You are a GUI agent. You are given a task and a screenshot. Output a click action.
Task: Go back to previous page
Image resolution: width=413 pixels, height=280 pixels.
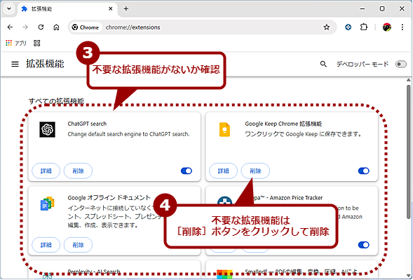tap(10, 27)
